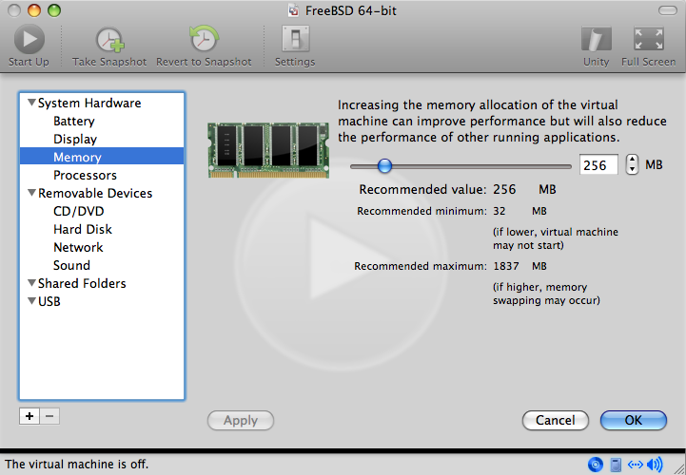The width and height of the screenshot is (686, 475).
Task: Collapse the System Hardware tree section
Action: [x=31, y=104]
